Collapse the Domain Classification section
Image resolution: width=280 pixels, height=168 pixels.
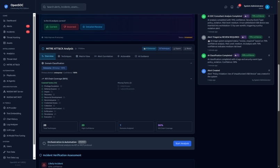(191, 63)
